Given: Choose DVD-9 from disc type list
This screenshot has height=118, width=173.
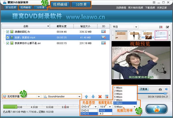Looking at the screenshot, I should click(89, 114).
